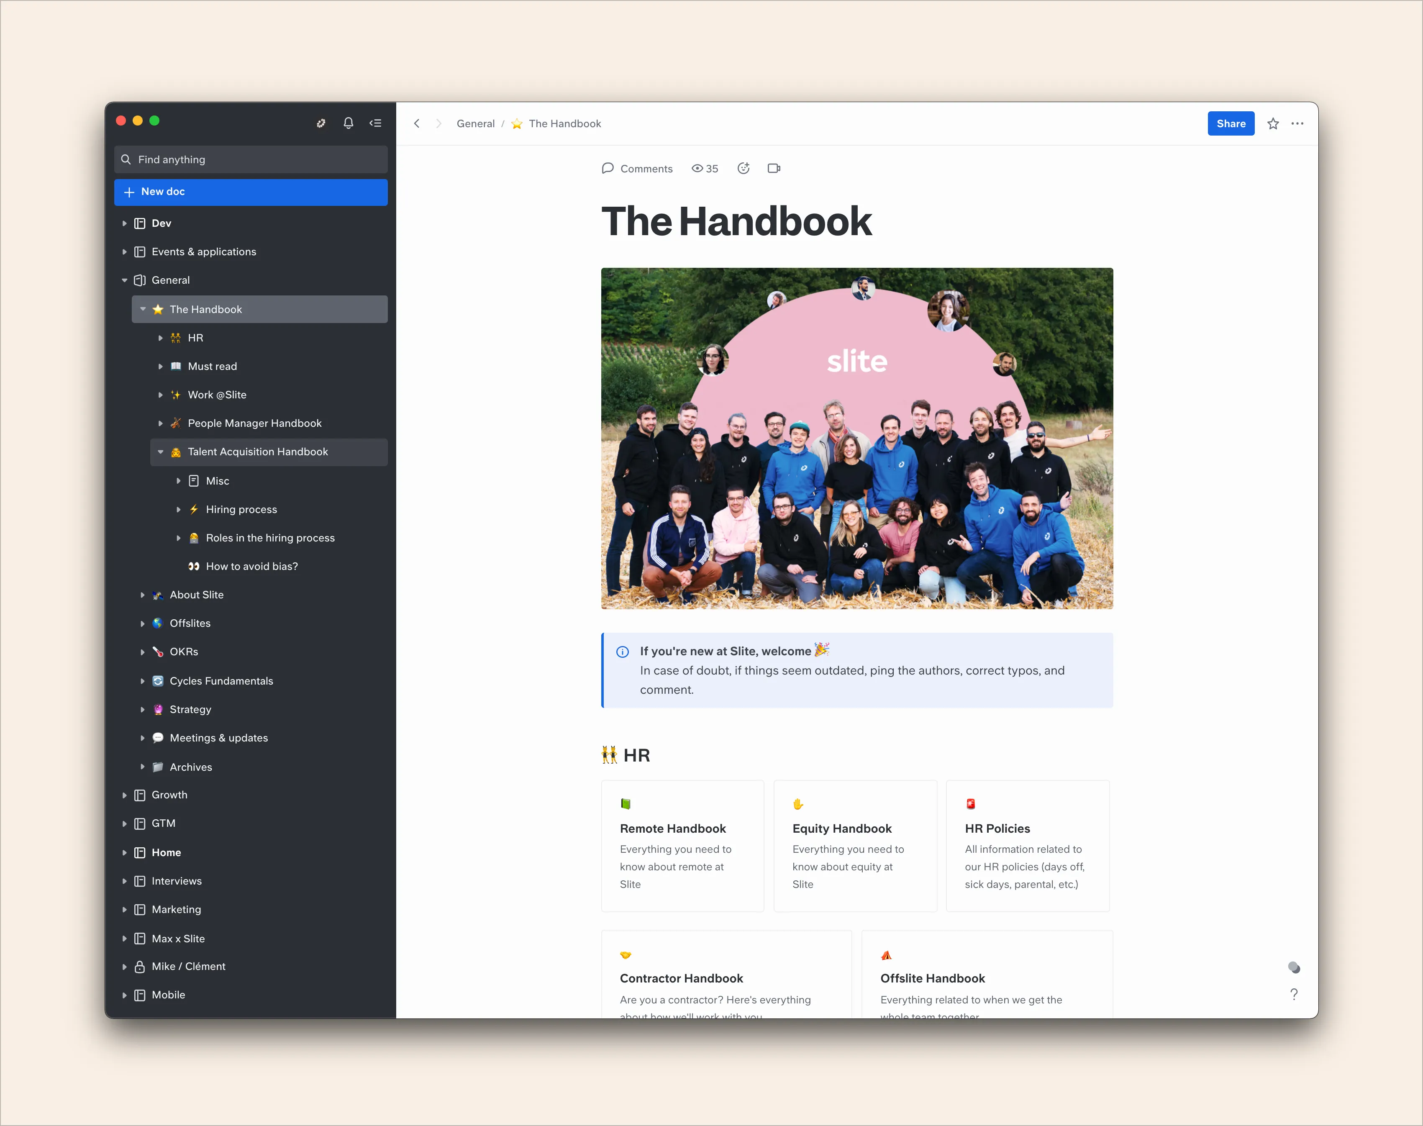Open the Meetings & updates doc
This screenshot has height=1126, width=1423.
pyautogui.click(x=219, y=739)
